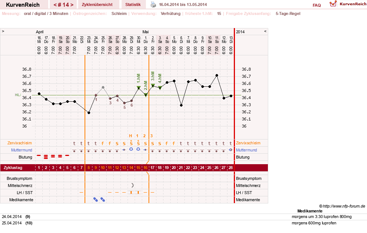The image size is (367, 233).
Task: Click the grey excluded temperature point on day 10
Action: click(x=103, y=87)
